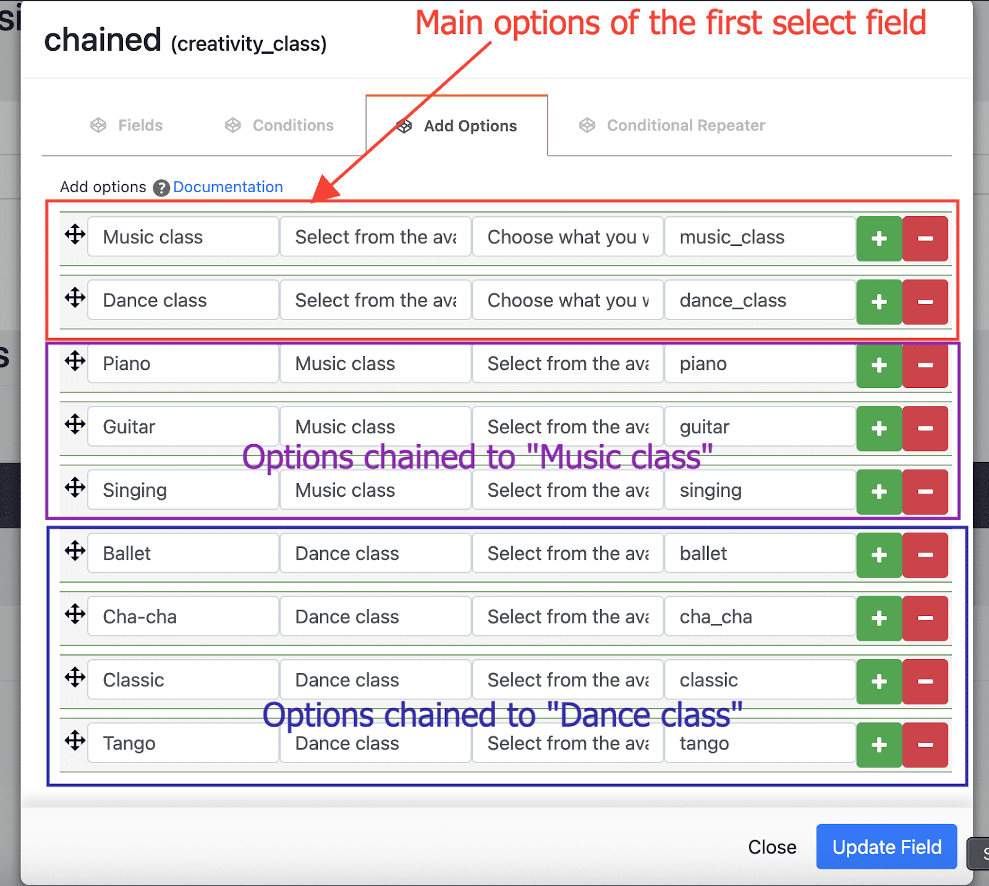Edit the Piano option name field
The width and height of the screenshot is (989, 886).
[x=182, y=364]
